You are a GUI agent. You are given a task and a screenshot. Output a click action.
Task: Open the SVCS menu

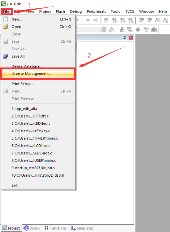(x=130, y=12)
